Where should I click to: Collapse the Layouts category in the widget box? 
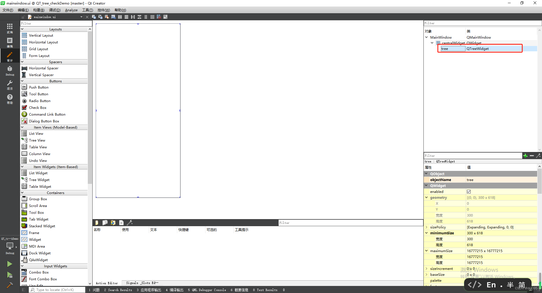(22, 29)
